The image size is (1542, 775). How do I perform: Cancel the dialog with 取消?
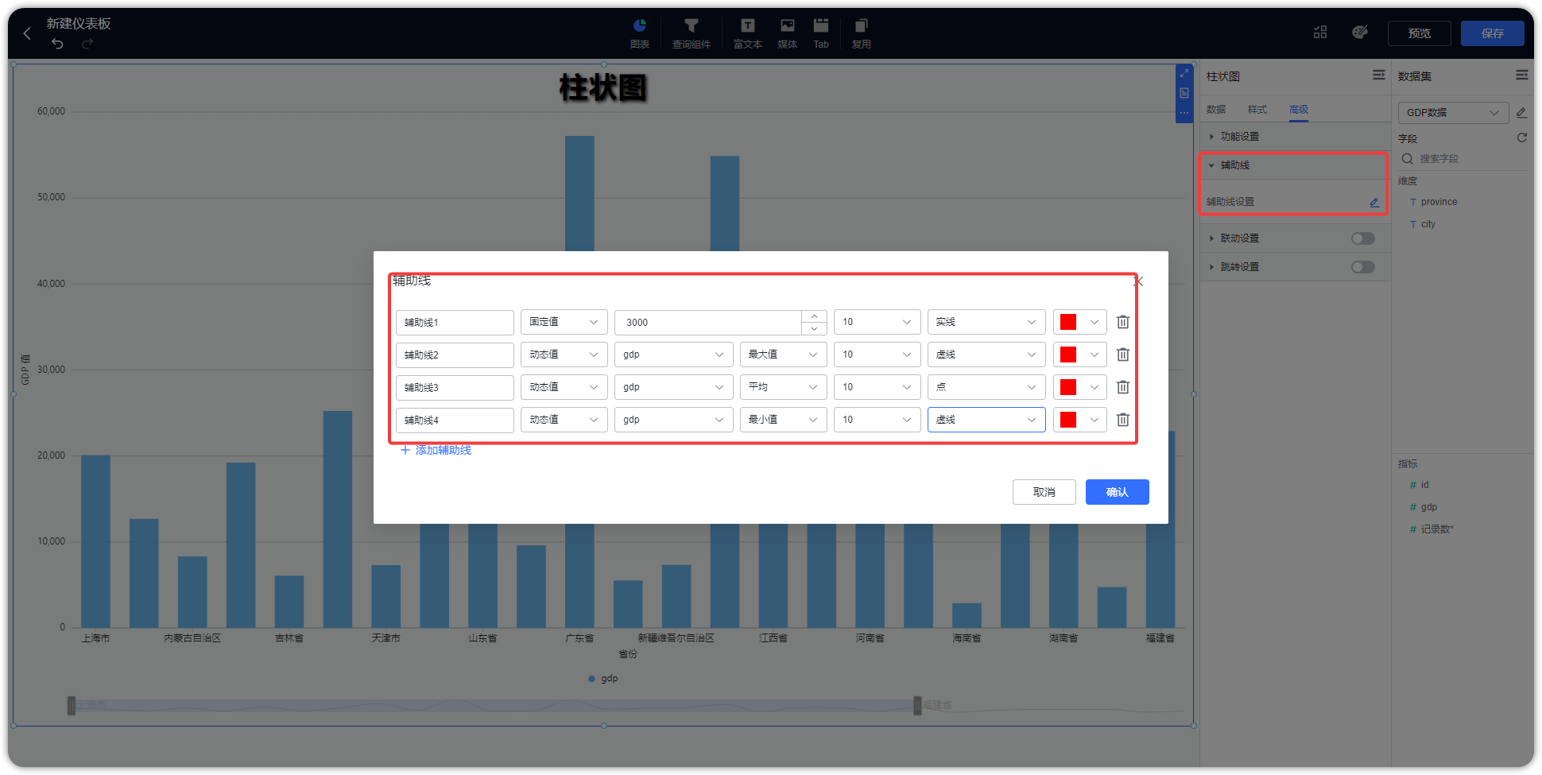click(1044, 492)
